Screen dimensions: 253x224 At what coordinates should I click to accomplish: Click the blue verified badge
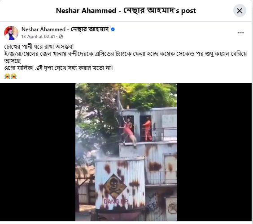coord(113,29)
